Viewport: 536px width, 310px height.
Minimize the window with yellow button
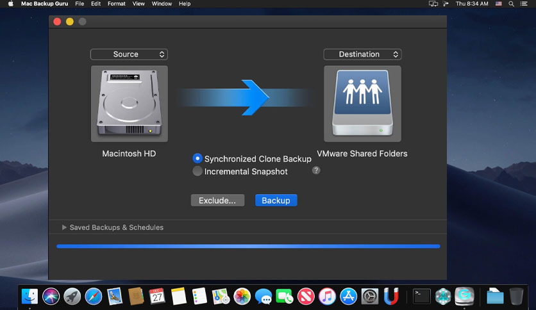(x=70, y=22)
